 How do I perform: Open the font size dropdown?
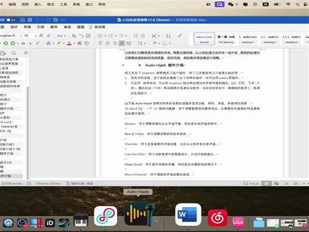pos(36,36)
